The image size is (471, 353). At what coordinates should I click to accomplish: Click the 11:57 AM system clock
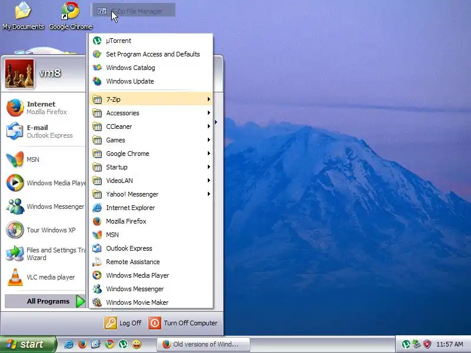449,344
